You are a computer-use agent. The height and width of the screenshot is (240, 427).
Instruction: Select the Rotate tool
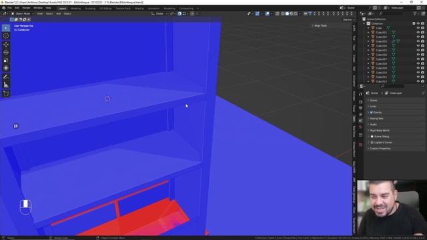[6, 53]
